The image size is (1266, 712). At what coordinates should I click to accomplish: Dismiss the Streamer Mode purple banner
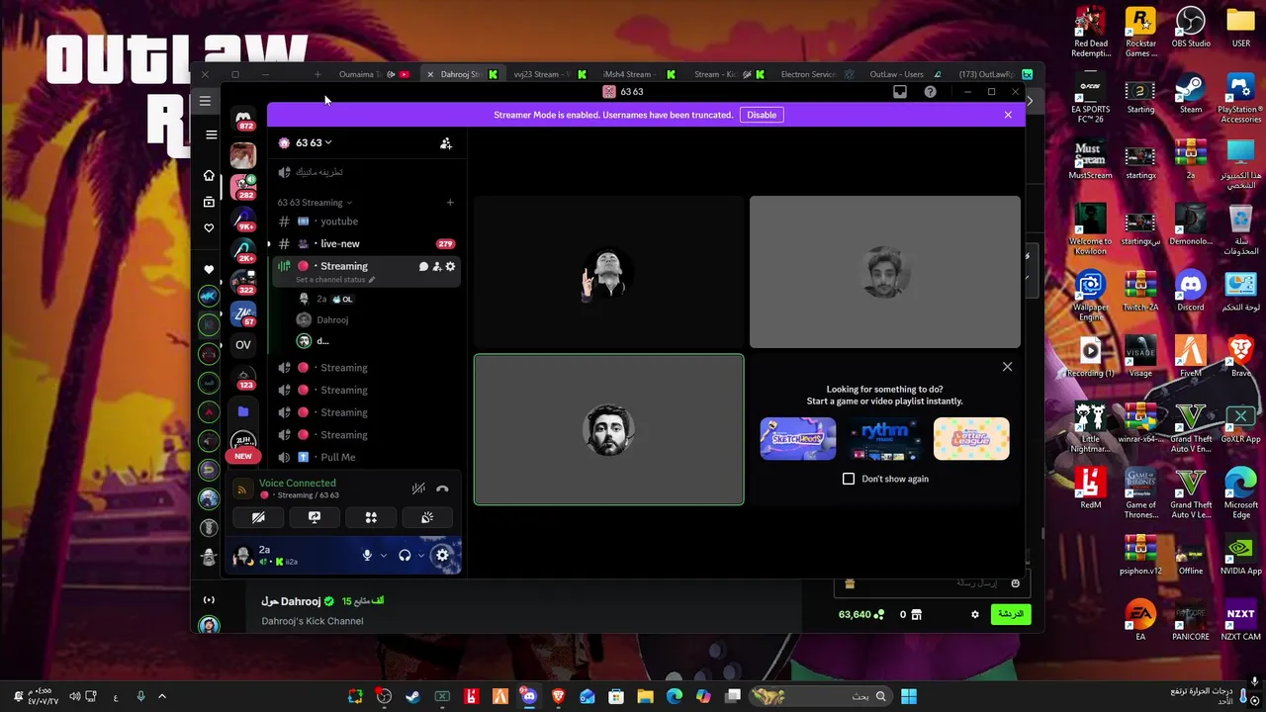coord(1008,115)
